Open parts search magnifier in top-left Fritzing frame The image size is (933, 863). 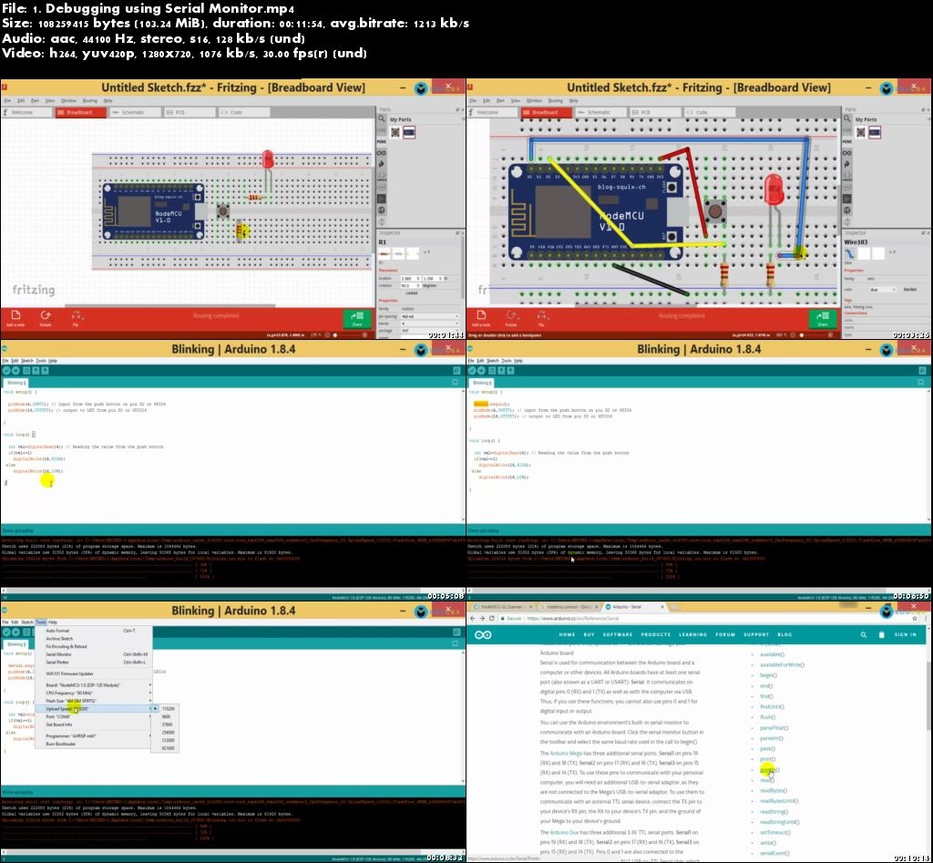[382, 119]
